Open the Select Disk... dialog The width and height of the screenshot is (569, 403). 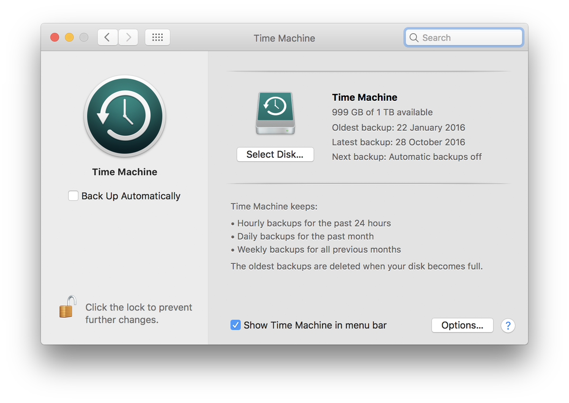(x=275, y=155)
